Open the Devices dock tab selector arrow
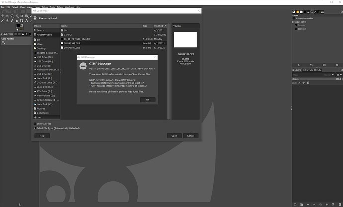 tap(1, 34)
